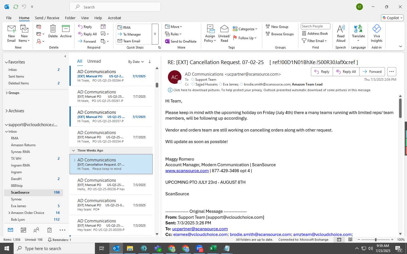
Task: Click Reply in the Respond group
Action: coord(85,27)
